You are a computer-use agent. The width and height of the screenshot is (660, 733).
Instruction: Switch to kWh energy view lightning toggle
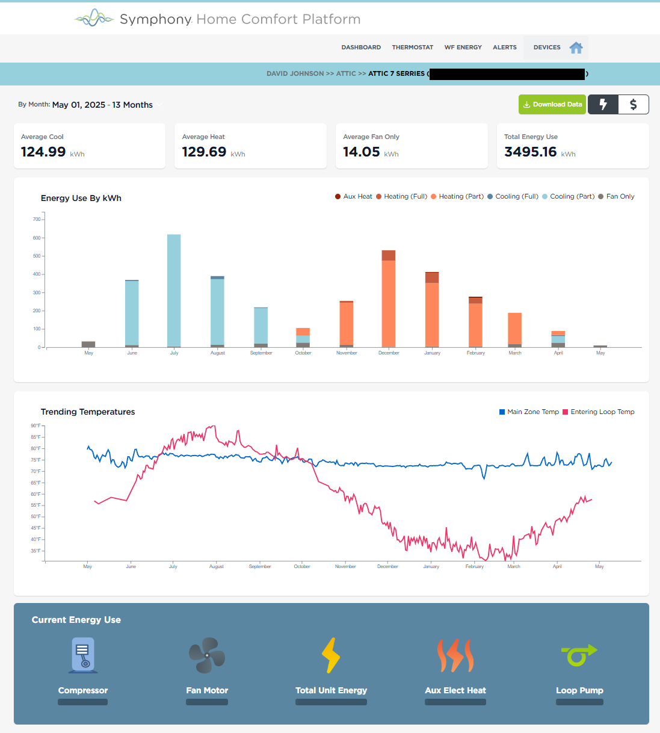[603, 104]
